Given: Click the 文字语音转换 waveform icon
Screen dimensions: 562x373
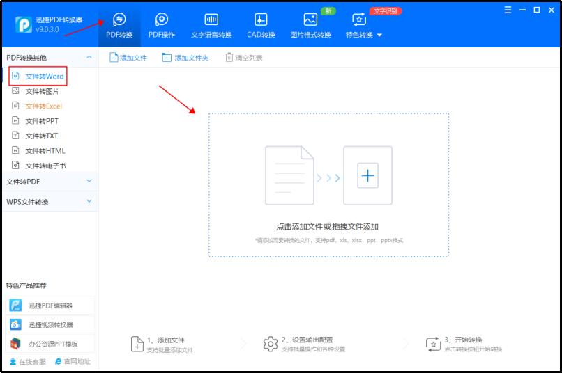Looking at the screenshot, I should (211, 19).
